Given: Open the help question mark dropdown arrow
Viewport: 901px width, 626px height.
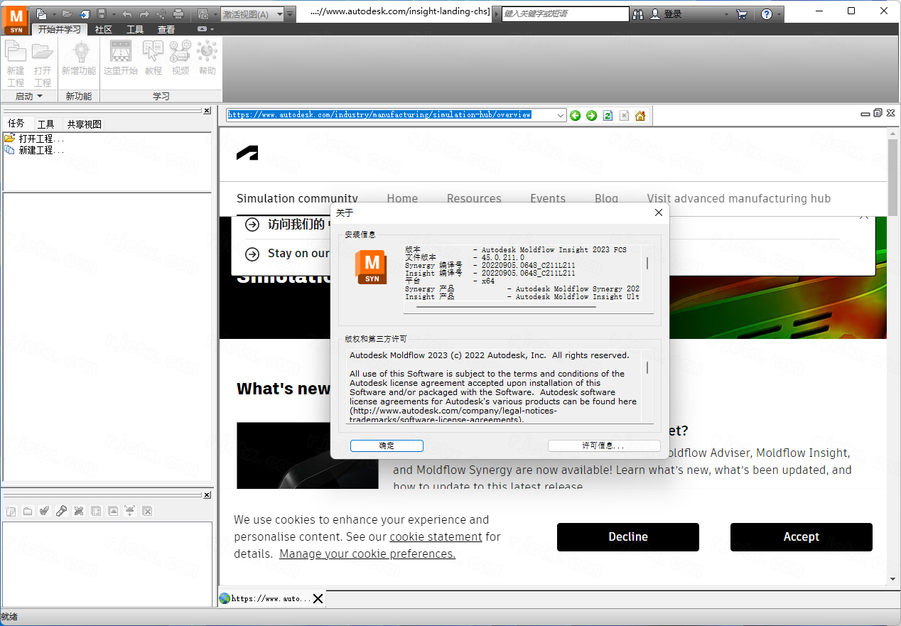Looking at the screenshot, I should tap(779, 14).
